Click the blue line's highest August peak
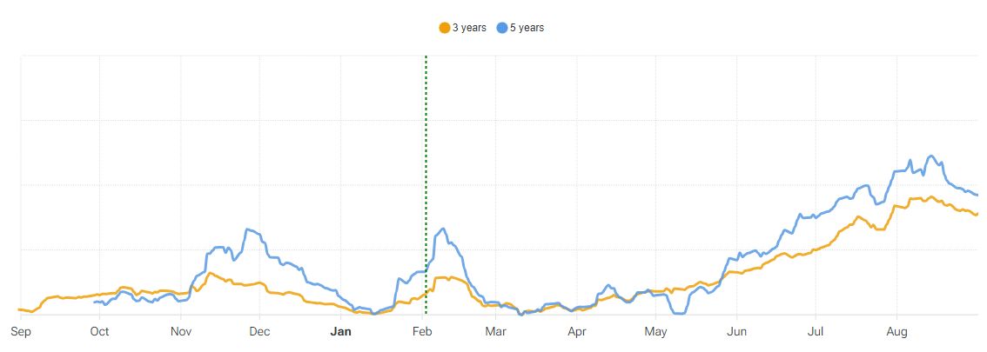This screenshot has width=987, height=352. point(931,156)
